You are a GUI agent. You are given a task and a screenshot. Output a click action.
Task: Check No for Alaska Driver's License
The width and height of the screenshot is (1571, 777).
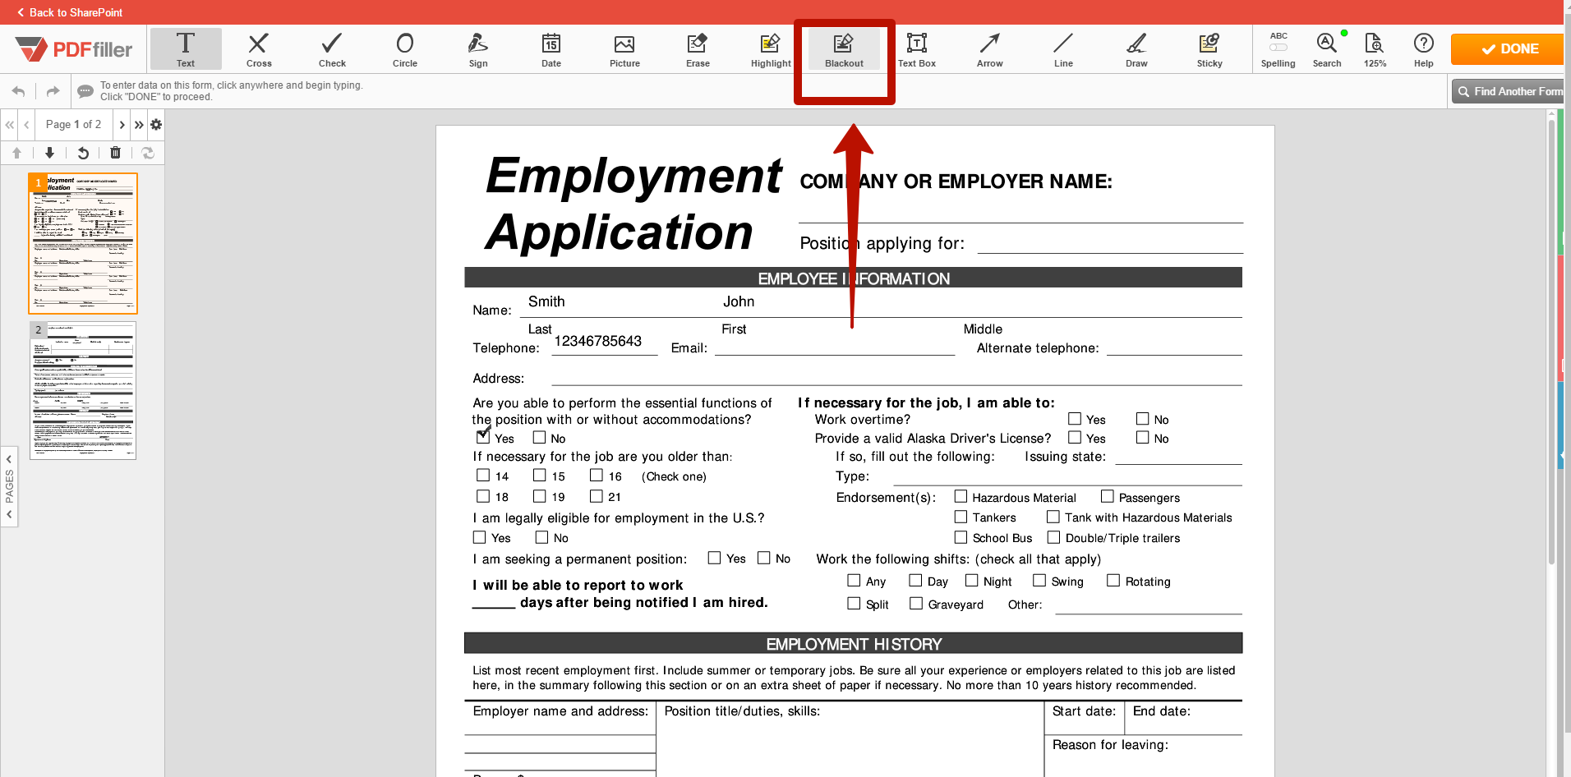(1143, 438)
